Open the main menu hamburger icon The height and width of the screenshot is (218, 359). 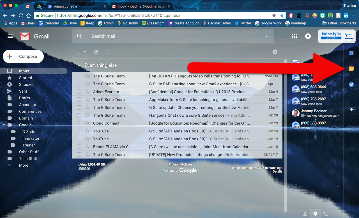tap(10, 36)
